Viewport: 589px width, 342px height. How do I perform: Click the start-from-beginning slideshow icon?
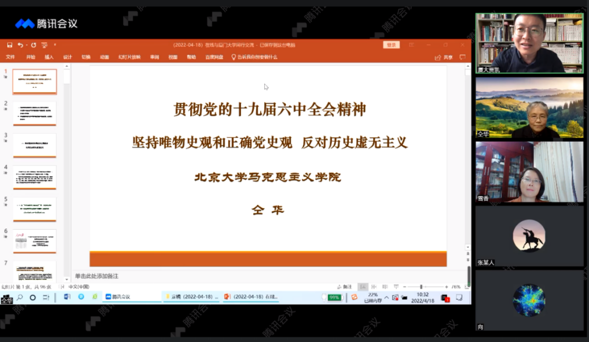click(44, 45)
